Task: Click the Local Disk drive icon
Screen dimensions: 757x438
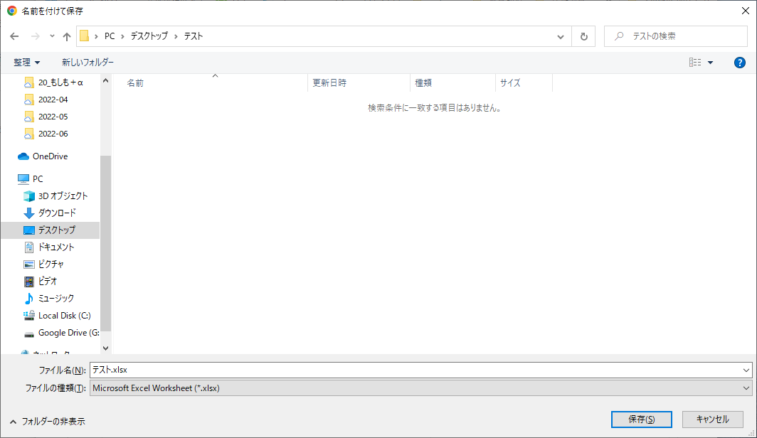Action: point(29,316)
